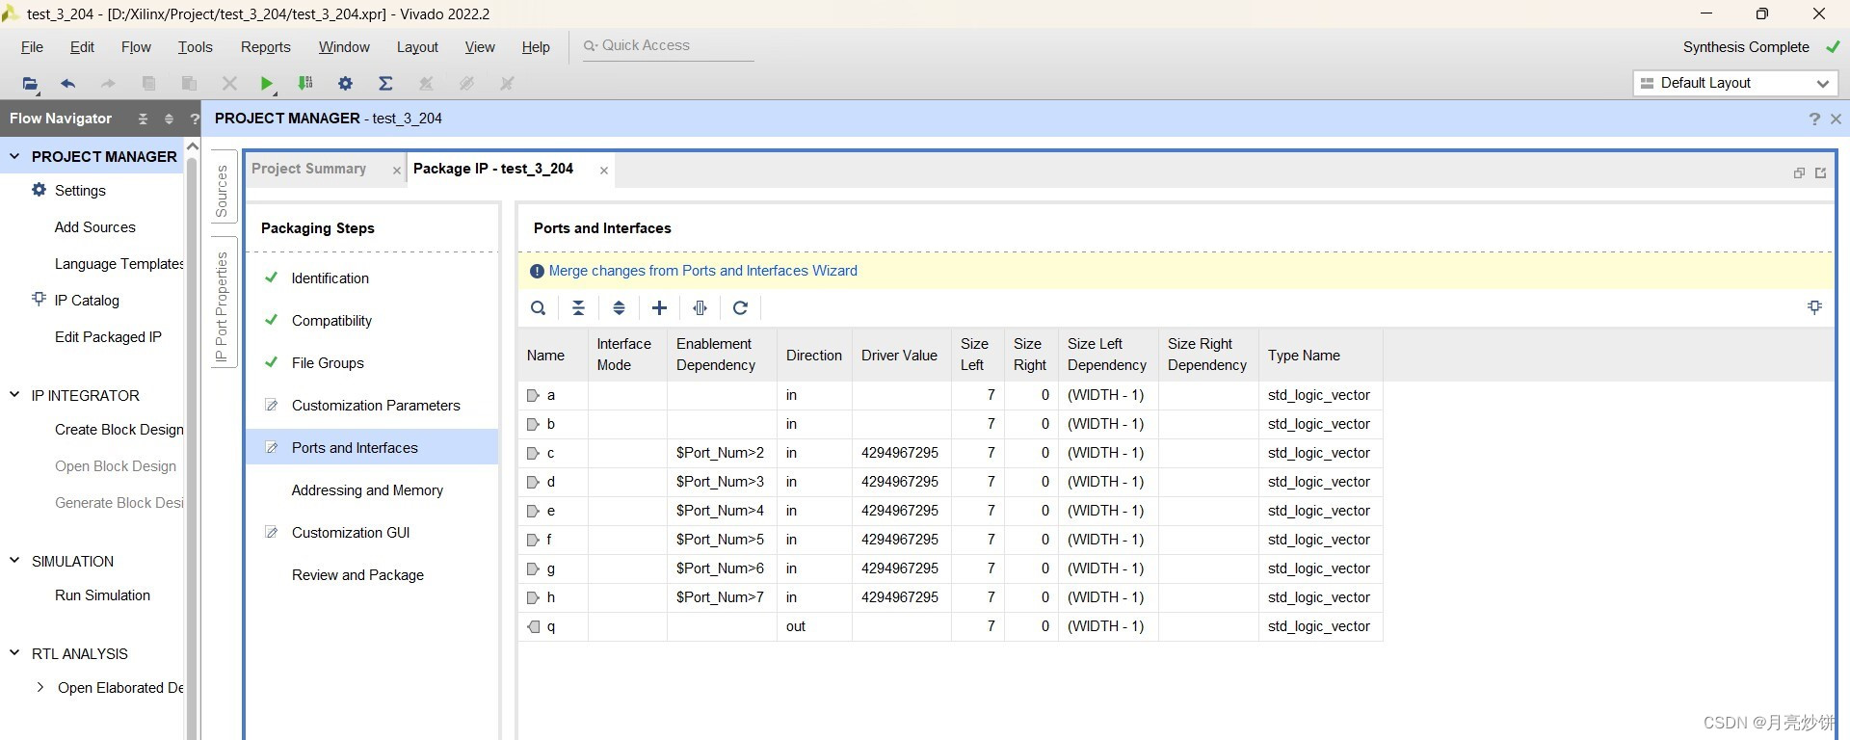Open the Reports menu
This screenshot has width=1850, height=740.
[x=265, y=47]
